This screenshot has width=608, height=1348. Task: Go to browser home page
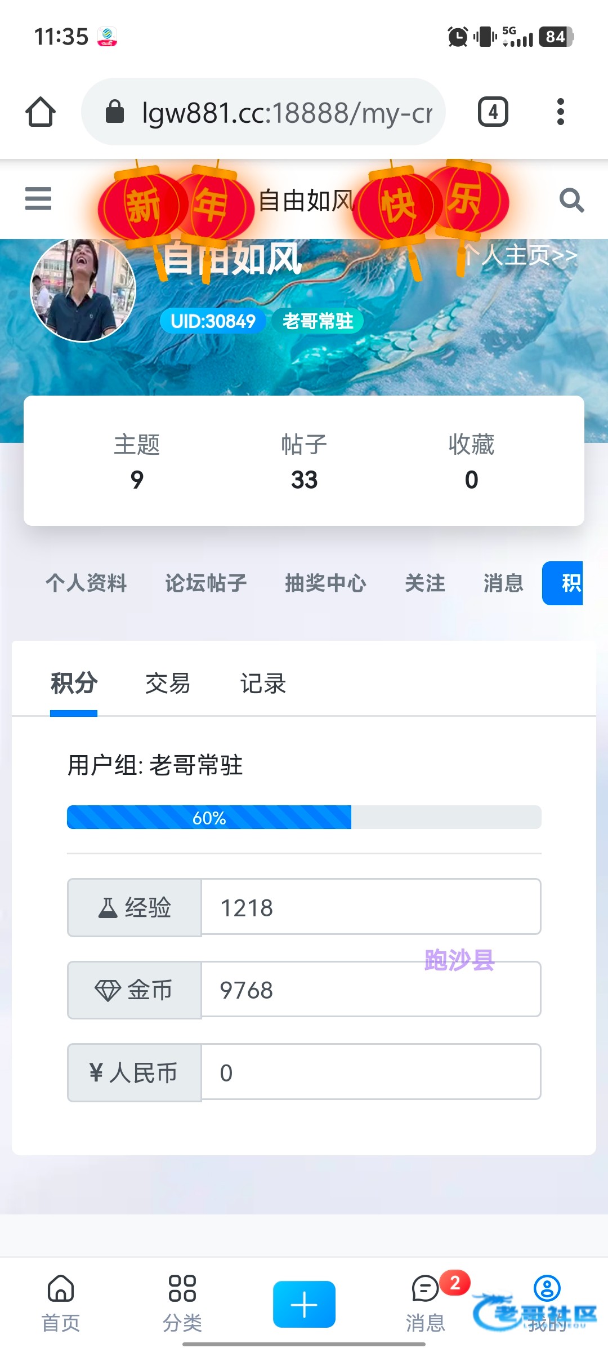[41, 112]
